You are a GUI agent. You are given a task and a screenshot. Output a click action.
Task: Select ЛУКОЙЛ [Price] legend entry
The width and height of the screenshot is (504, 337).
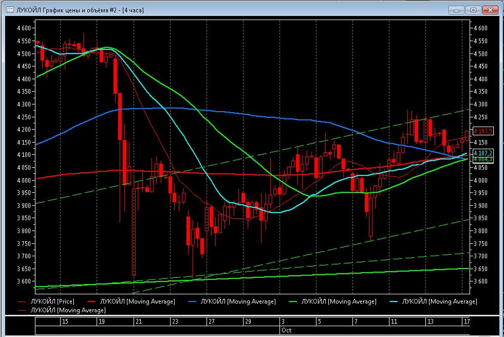[x=52, y=301]
